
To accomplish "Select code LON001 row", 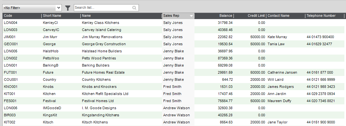I will [x=173, y=65].
